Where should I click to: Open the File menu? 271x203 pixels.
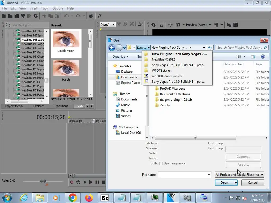click(4, 8)
